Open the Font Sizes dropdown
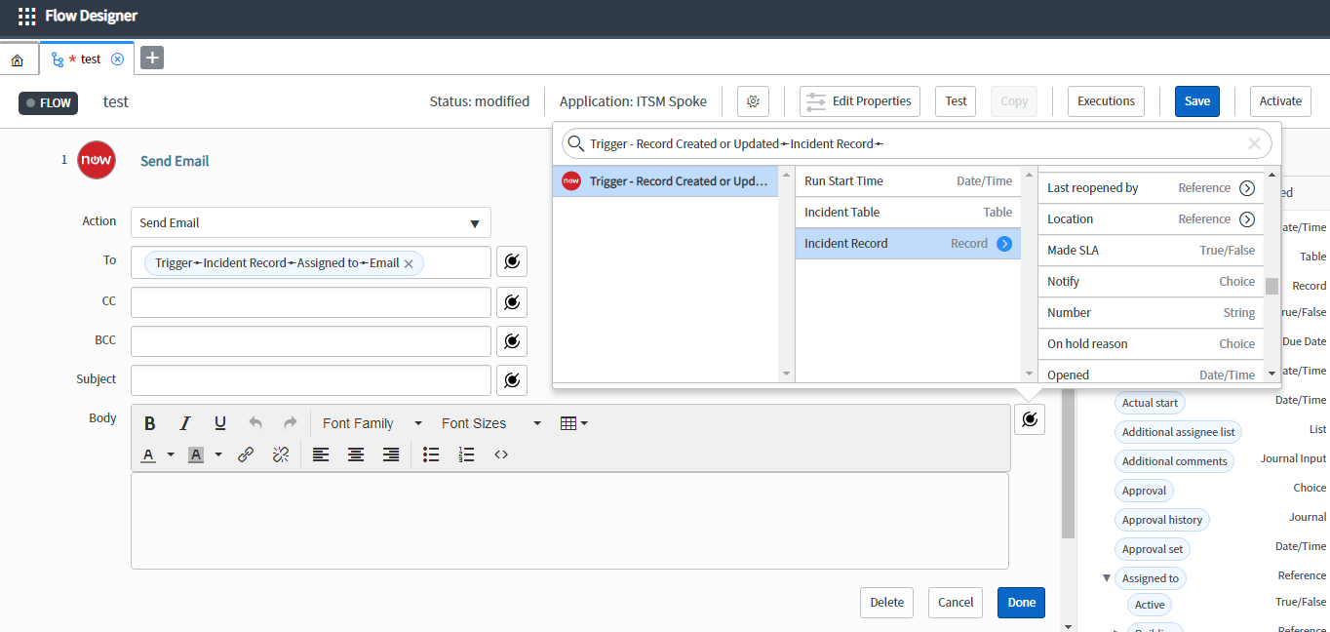This screenshot has width=1330, height=632. tap(491, 423)
